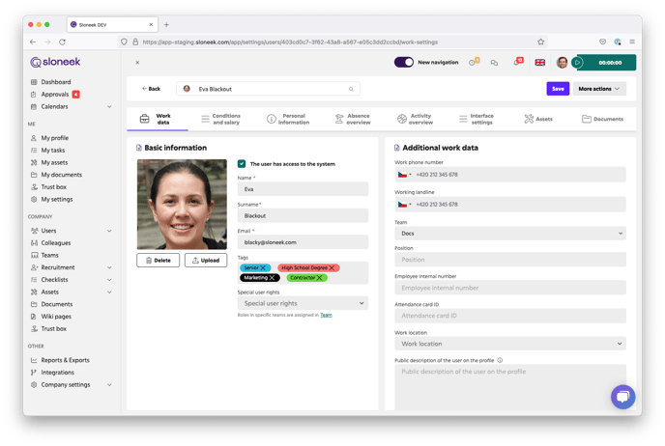The height and width of the screenshot is (446, 665).
Task: Open the notifications bell icon
Action: (x=517, y=62)
